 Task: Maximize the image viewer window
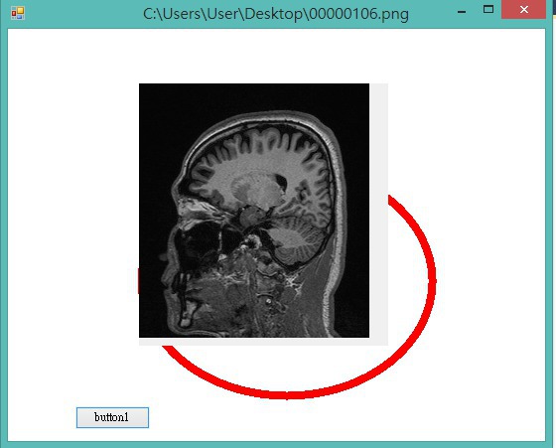pos(488,10)
